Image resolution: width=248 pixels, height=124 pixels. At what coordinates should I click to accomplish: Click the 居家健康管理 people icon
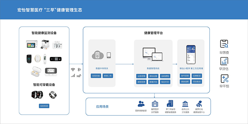[141, 104]
